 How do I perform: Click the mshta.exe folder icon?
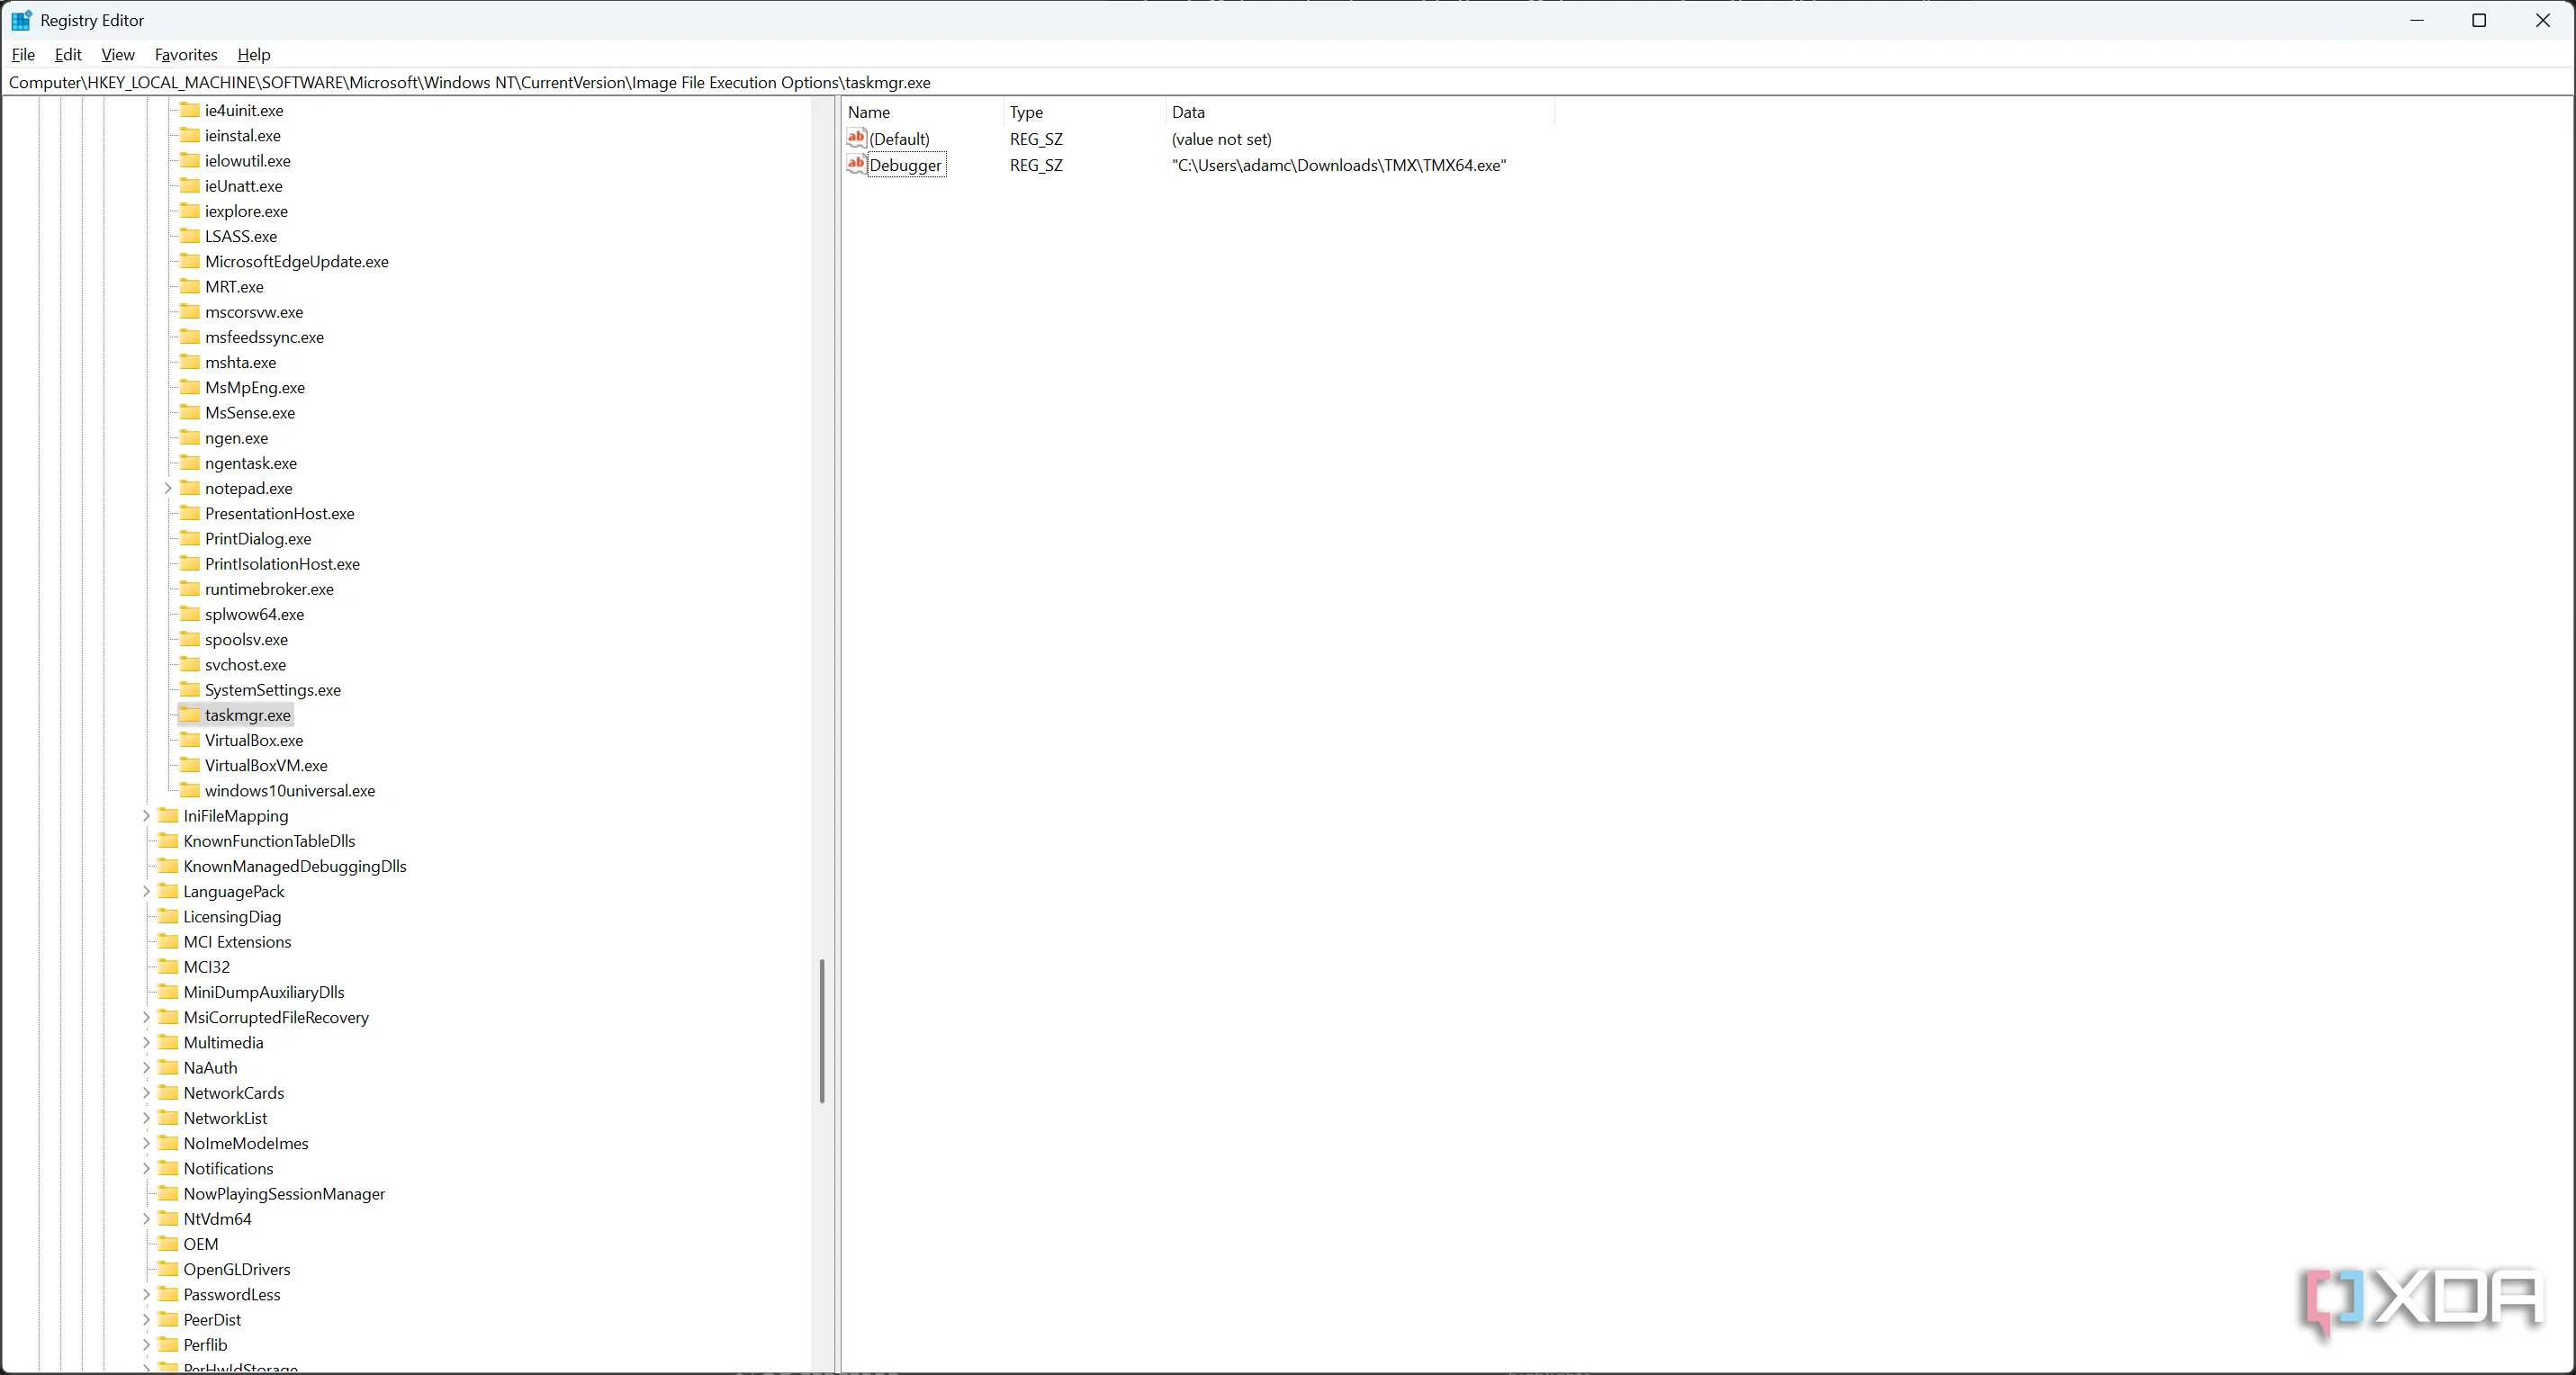click(x=189, y=361)
